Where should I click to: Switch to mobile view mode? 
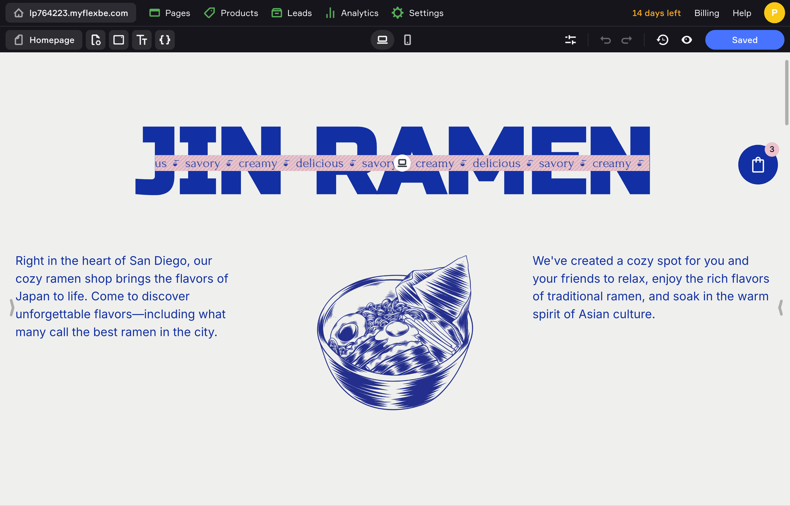(x=407, y=40)
